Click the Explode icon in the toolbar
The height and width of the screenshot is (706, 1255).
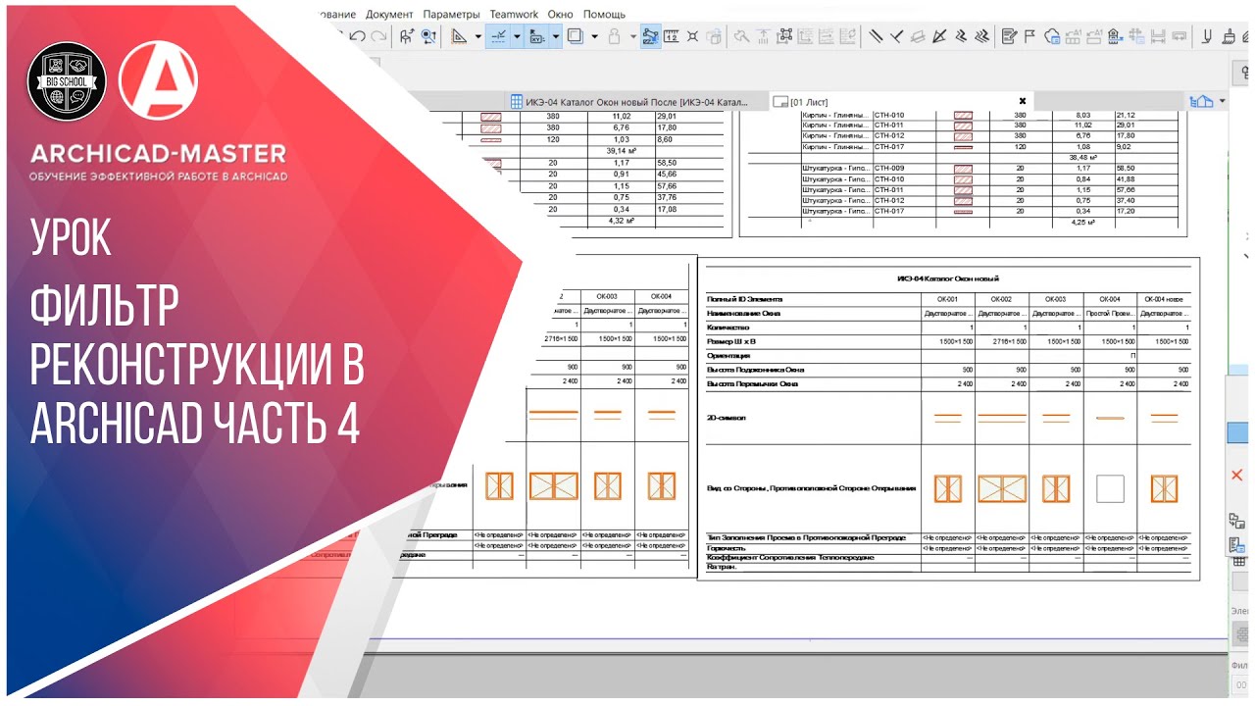pos(692,36)
